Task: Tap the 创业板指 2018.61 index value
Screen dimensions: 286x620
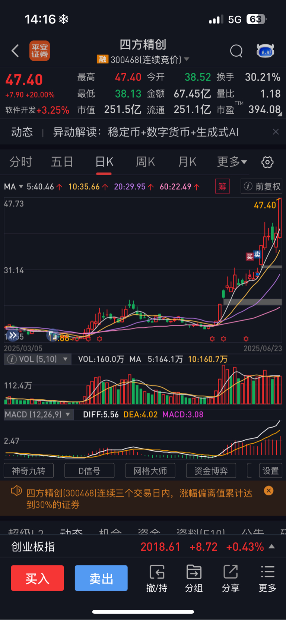Action: pos(161,547)
